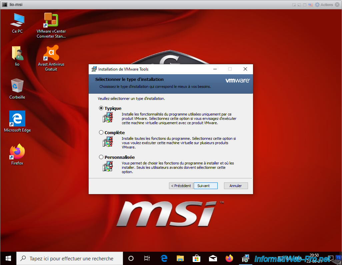Click the < Précédent button
The image size is (342, 265).
[x=181, y=186]
